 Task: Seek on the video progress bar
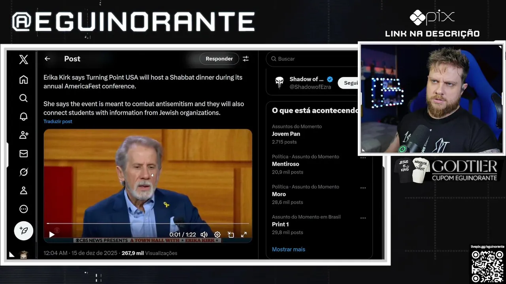[148, 224]
